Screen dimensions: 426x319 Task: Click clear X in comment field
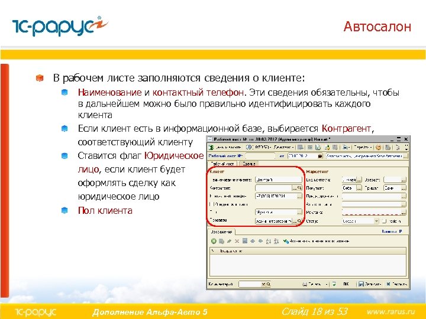[263, 284]
